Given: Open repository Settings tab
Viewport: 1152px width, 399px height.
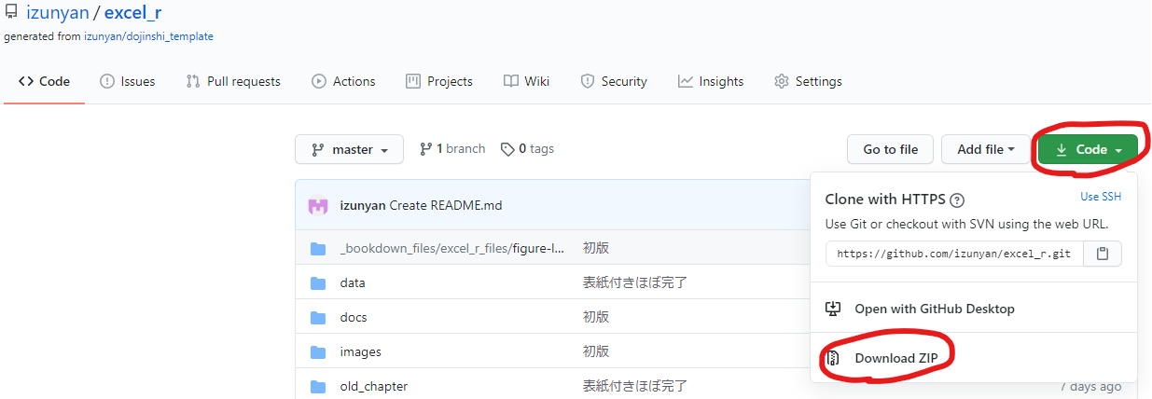Looking at the screenshot, I should pos(808,81).
